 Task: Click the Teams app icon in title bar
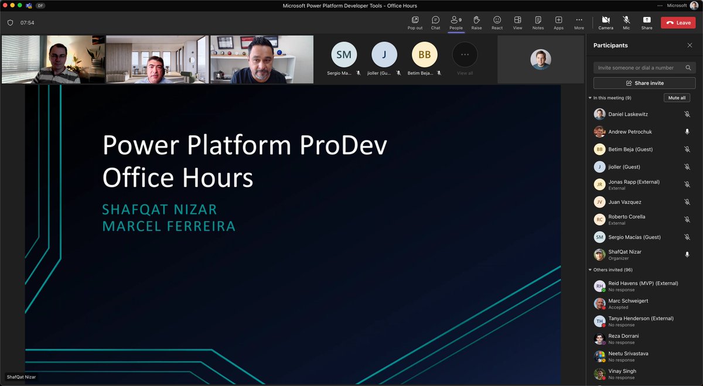(x=29, y=5)
